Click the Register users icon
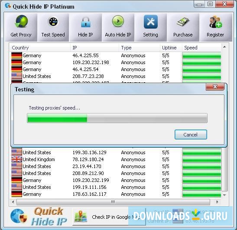The height and width of the screenshot is (230, 237). click(215, 22)
